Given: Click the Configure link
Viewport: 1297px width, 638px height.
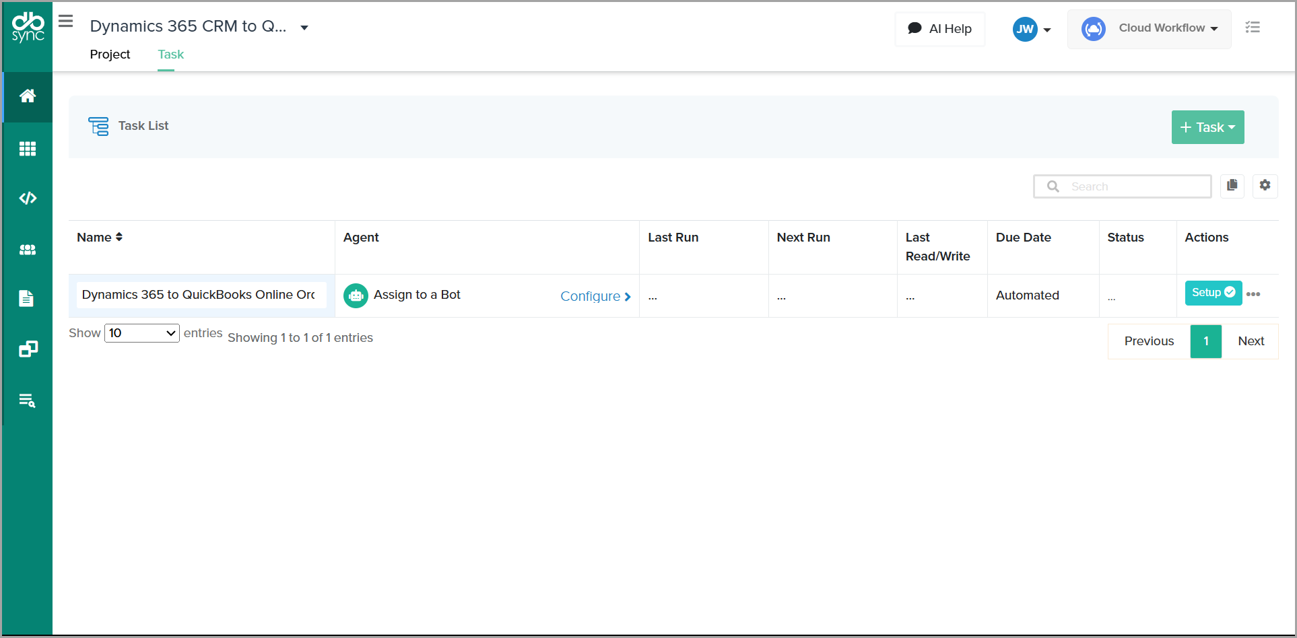Looking at the screenshot, I should click(x=595, y=296).
